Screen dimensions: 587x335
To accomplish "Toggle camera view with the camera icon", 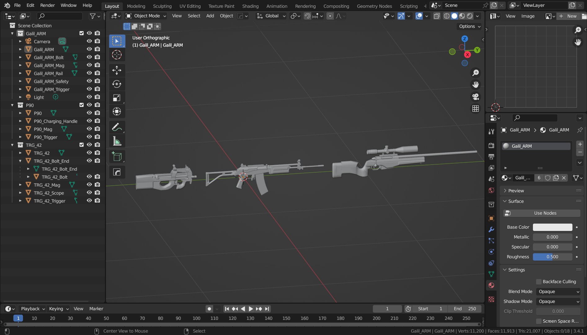I will [475, 97].
